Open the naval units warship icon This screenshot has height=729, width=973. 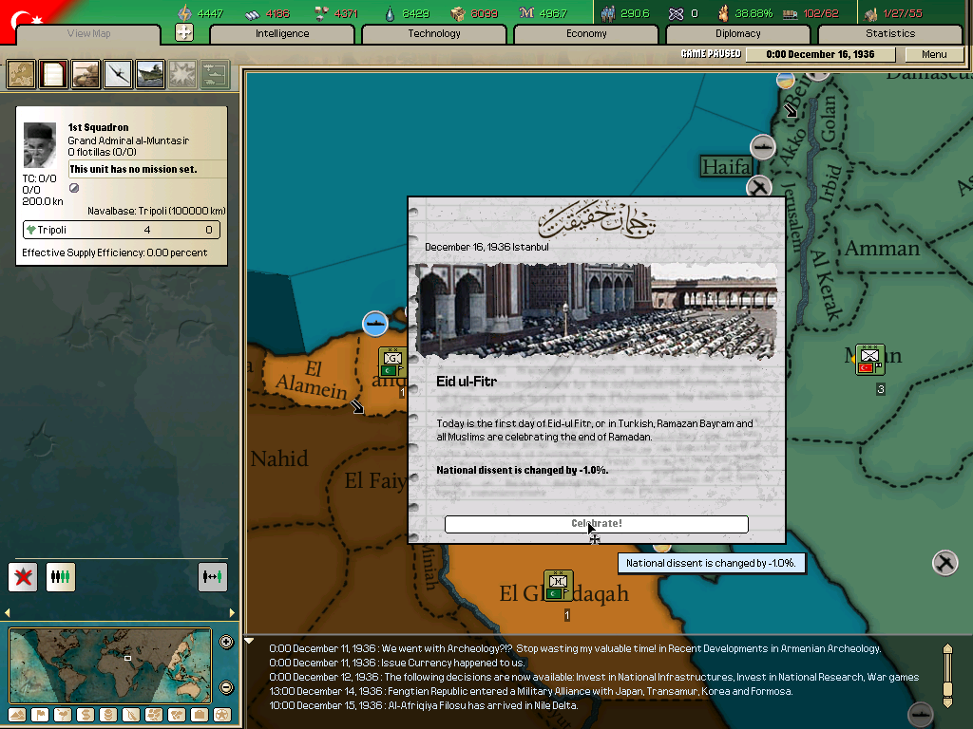[x=150, y=74]
